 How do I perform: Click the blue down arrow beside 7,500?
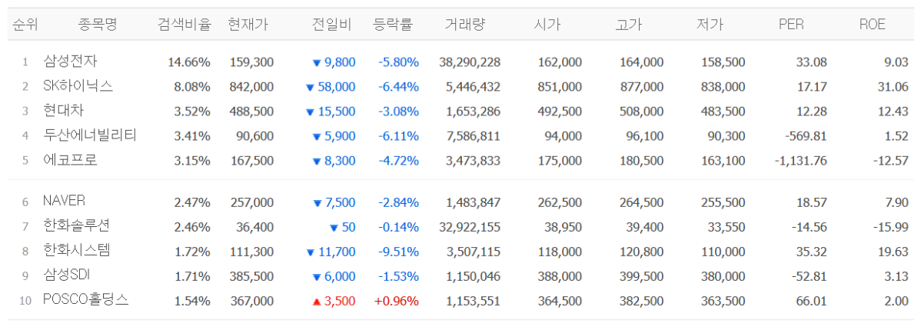pyautogui.click(x=317, y=203)
